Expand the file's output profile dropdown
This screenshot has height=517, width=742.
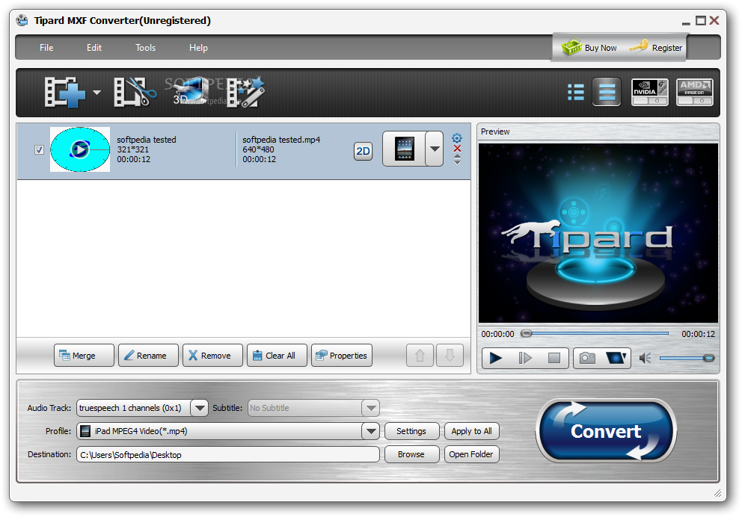(435, 149)
